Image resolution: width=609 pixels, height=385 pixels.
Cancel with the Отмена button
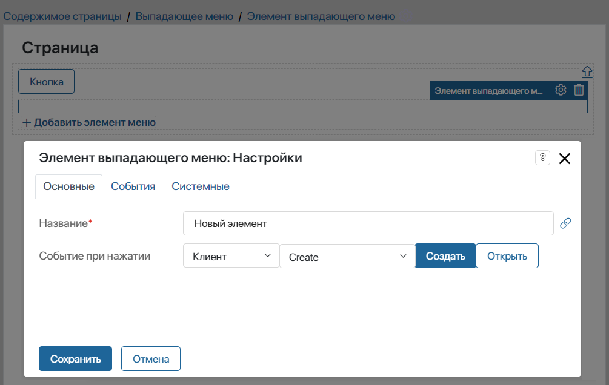pyautogui.click(x=151, y=358)
